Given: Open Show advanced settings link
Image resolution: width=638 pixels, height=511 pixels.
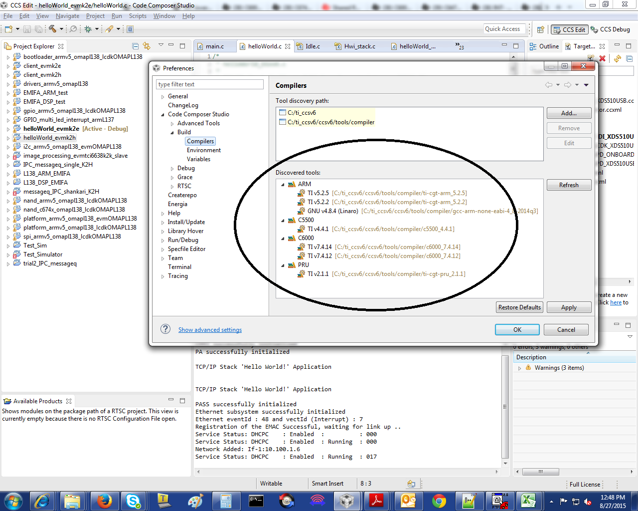Looking at the screenshot, I should (x=210, y=329).
